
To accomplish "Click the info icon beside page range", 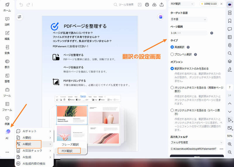I will pyautogui.click(x=211, y=33).
